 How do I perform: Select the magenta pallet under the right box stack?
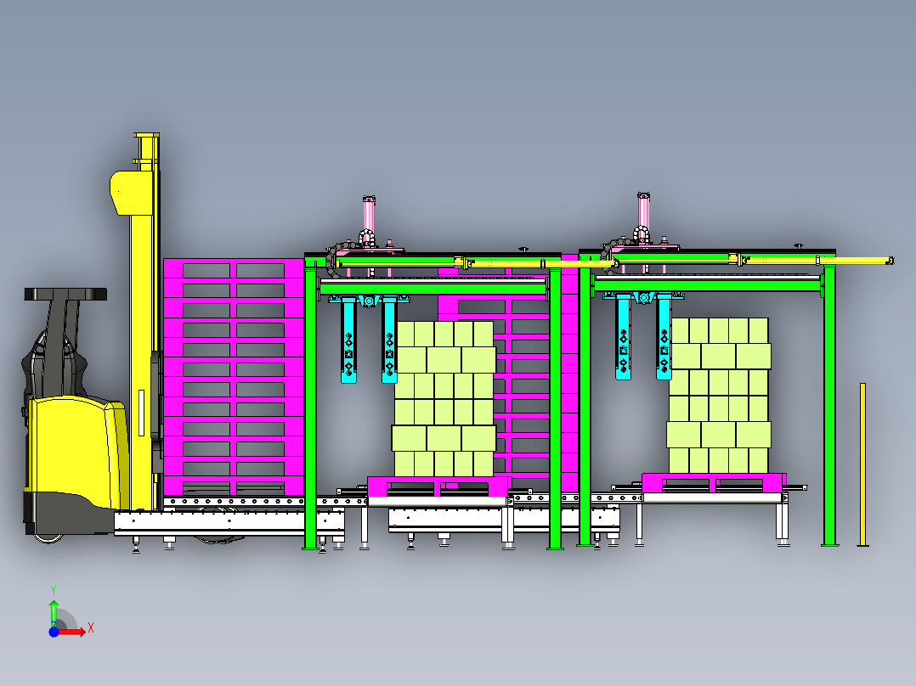click(x=714, y=483)
